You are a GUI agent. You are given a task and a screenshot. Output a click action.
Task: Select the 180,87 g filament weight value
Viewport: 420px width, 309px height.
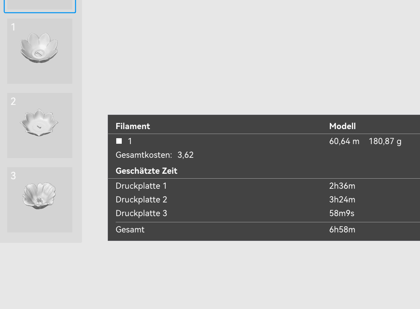coord(385,141)
